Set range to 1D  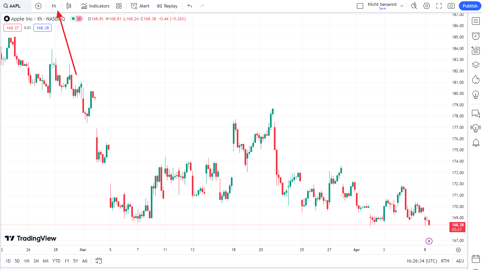pyautogui.click(x=8, y=261)
